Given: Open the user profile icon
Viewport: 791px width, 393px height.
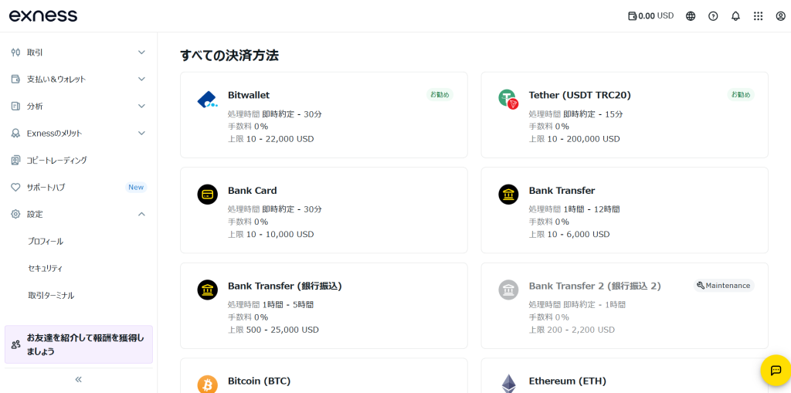Looking at the screenshot, I should 780,15.
